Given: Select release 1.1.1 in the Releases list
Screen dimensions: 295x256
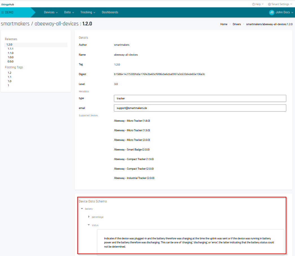Looking at the screenshot, I should (10, 49).
